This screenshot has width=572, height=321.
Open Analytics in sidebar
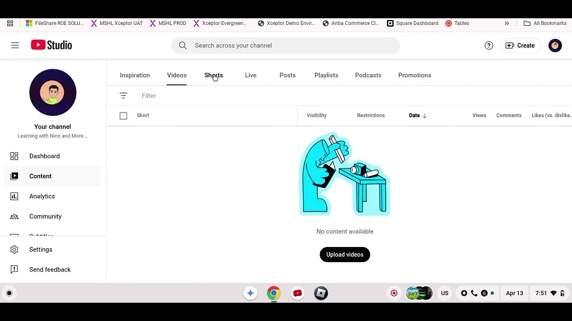coord(53,196)
